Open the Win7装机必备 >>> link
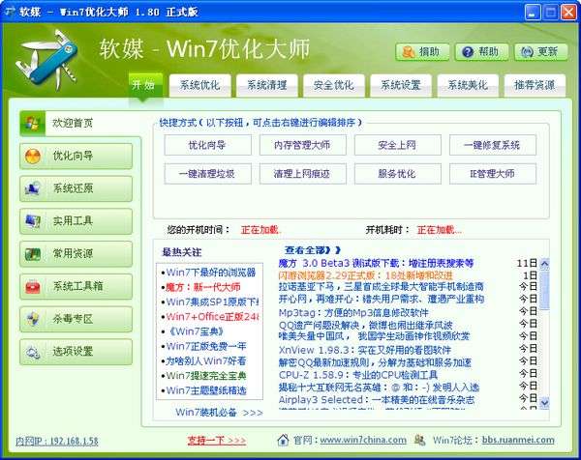Viewport: 581px width, 460px height. [220, 413]
